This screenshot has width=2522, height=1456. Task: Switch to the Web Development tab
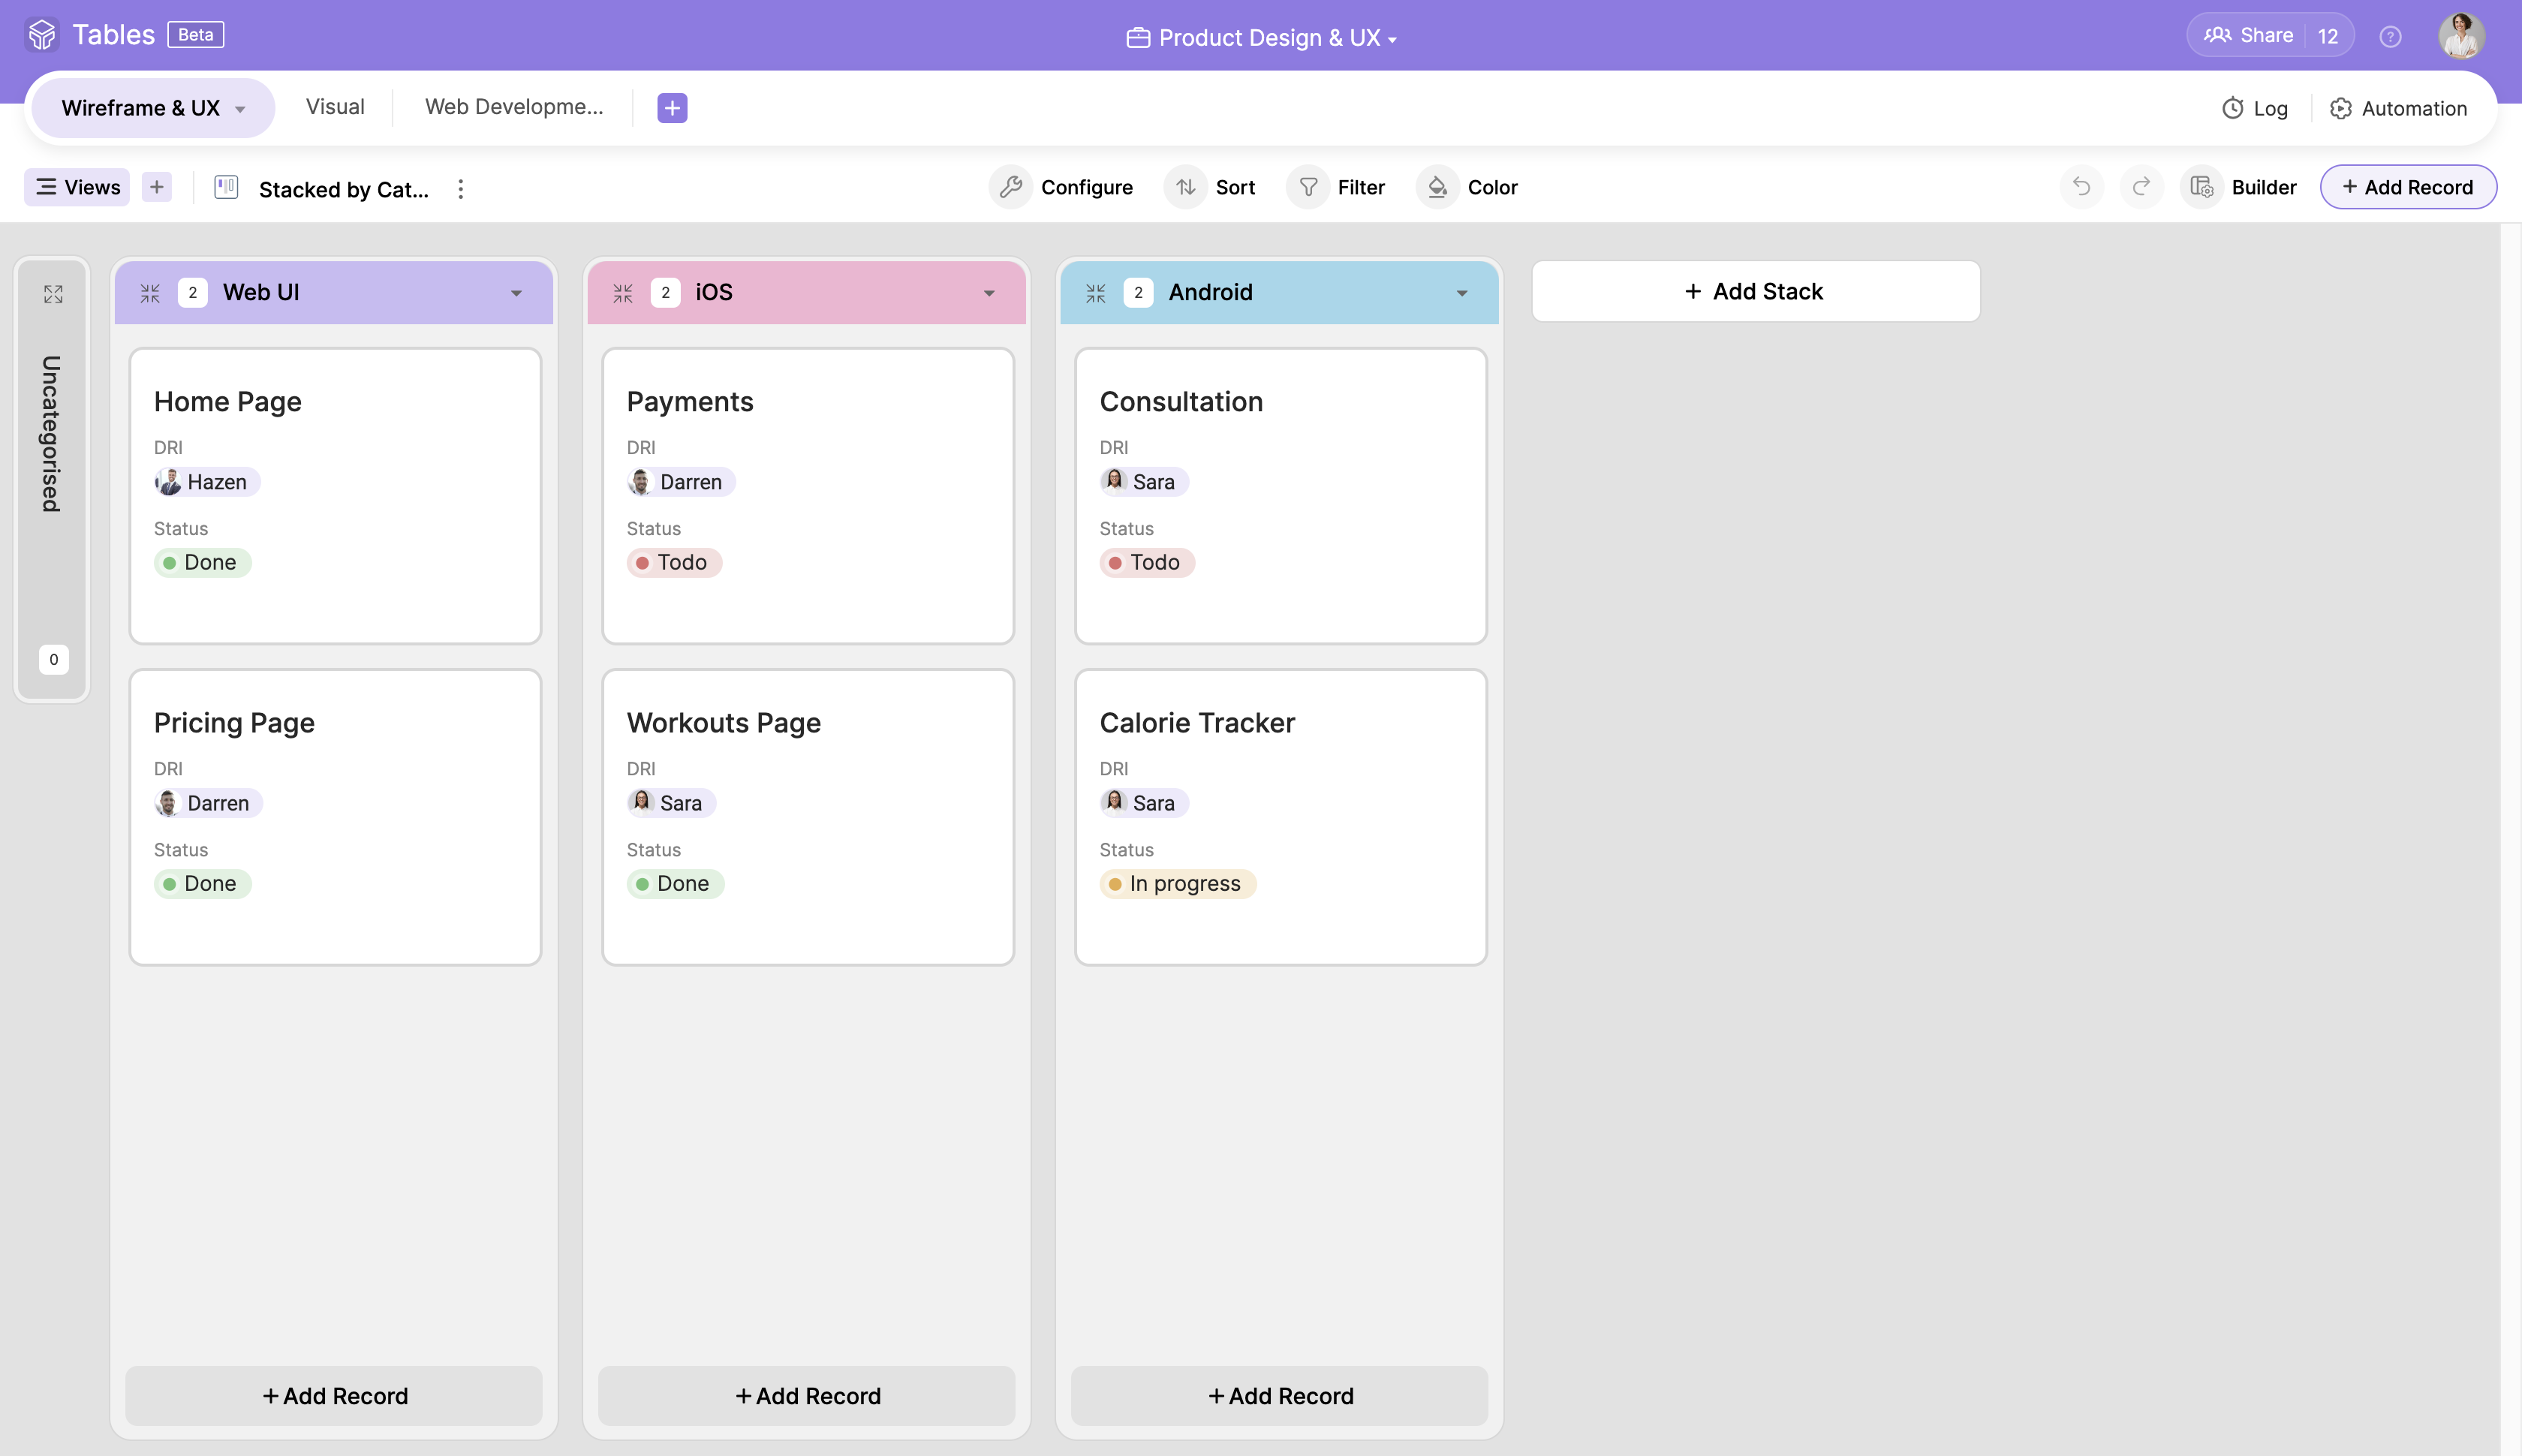(x=514, y=107)
